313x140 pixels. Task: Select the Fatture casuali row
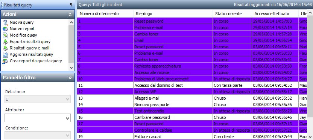pos(192,137)
